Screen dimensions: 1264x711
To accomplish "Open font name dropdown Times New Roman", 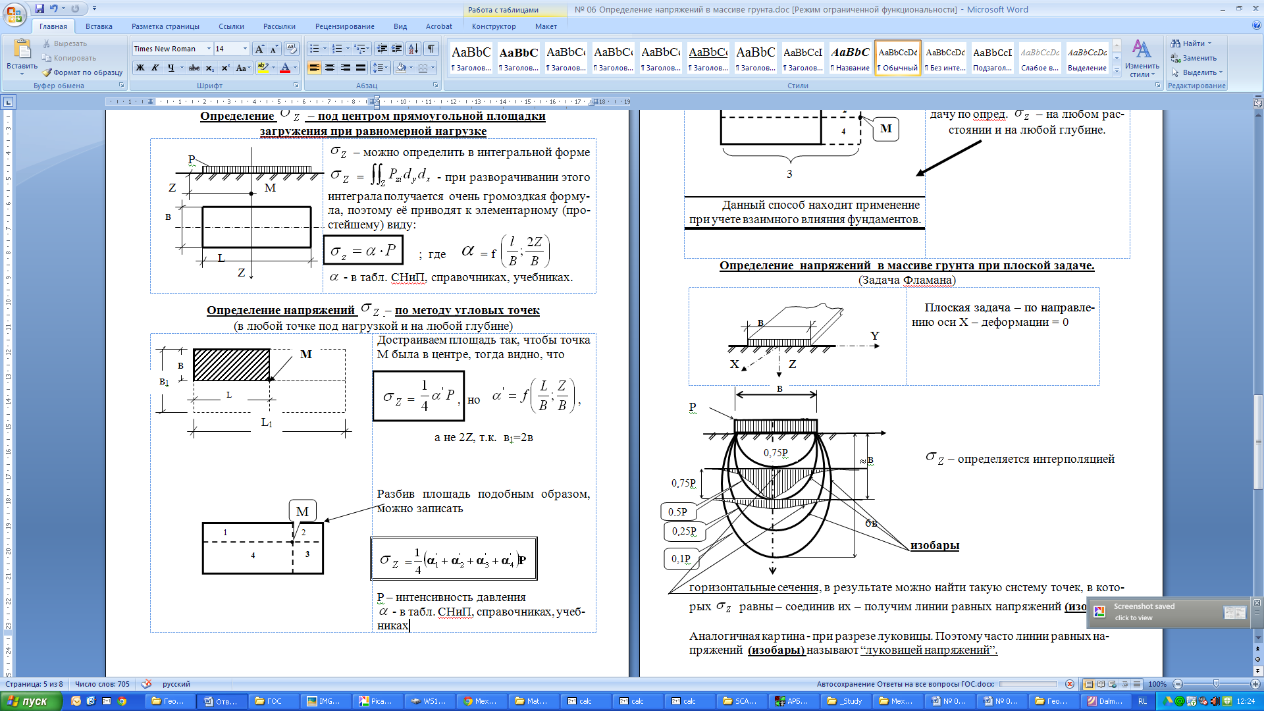I will (209, 49).
